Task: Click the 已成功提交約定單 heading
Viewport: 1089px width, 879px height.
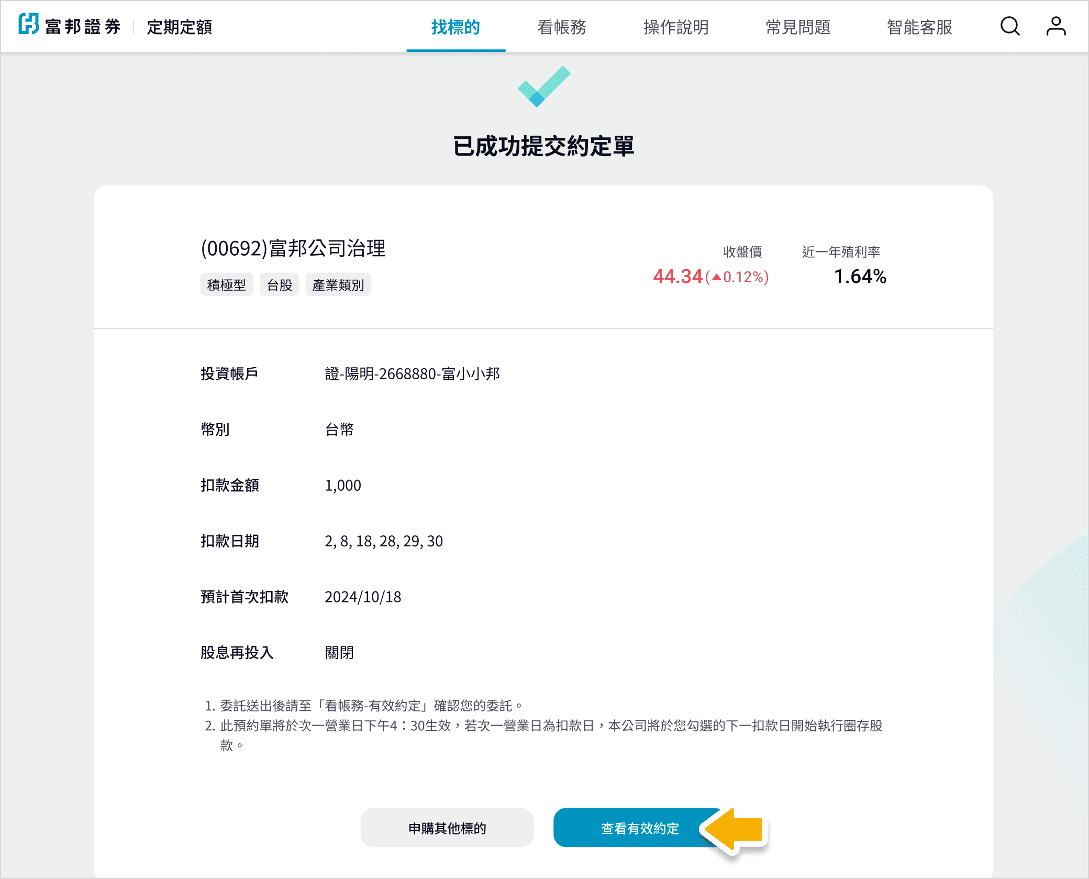Action: pos(543,146)
